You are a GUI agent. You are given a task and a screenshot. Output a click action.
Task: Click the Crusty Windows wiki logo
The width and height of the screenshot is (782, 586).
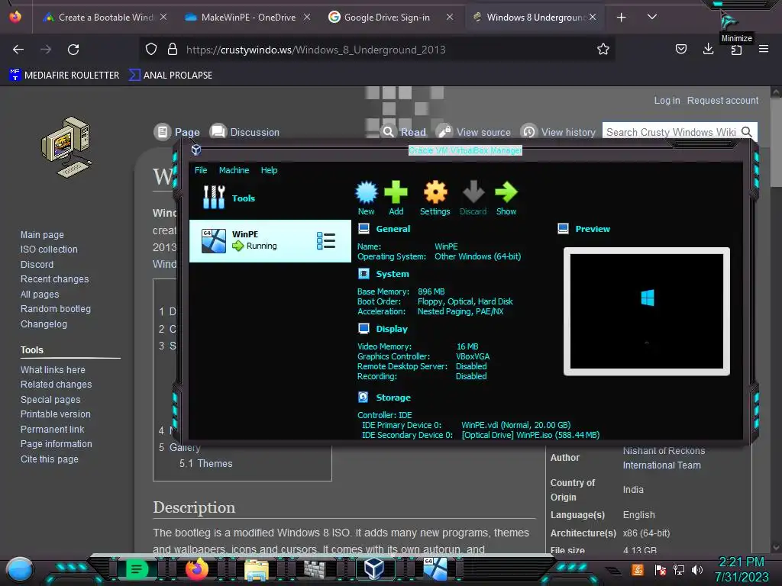coord(67,147)
